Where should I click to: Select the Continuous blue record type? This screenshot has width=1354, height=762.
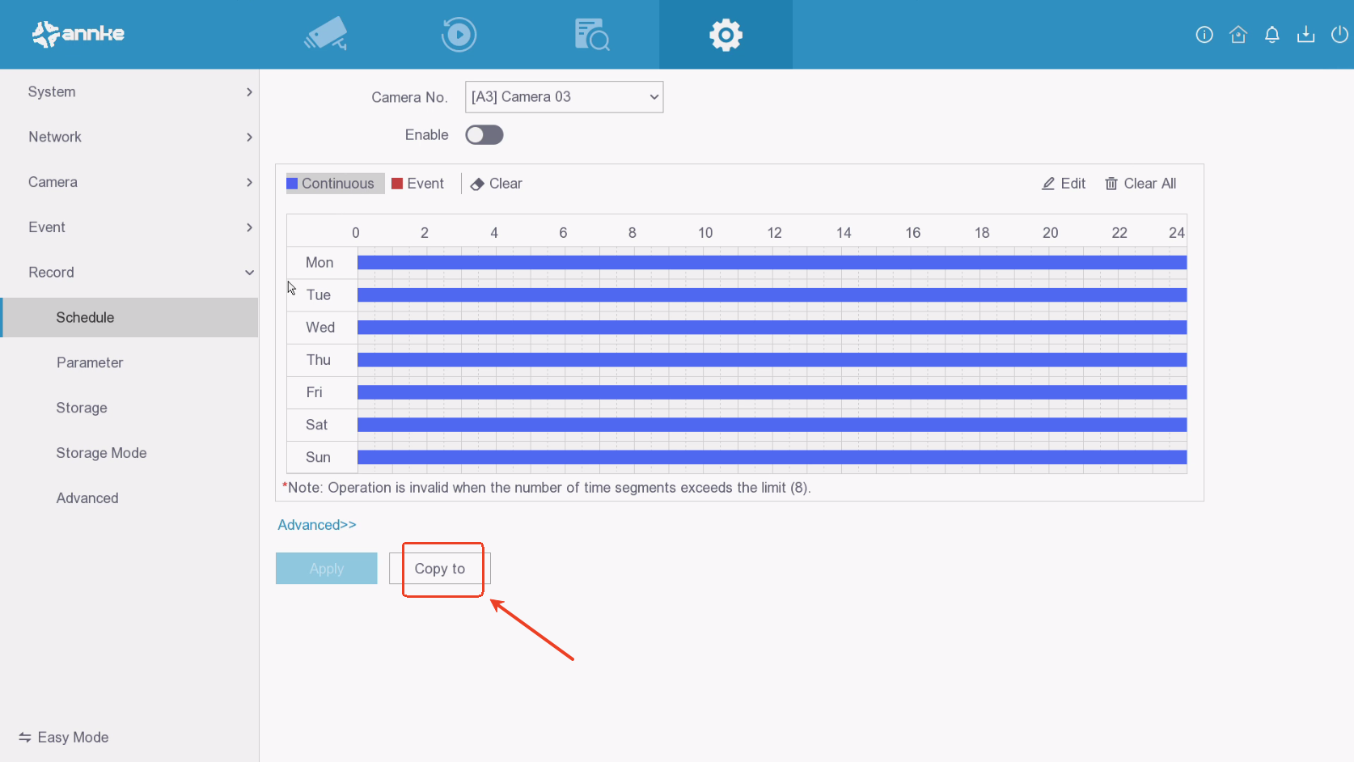(x=335, y=184)
